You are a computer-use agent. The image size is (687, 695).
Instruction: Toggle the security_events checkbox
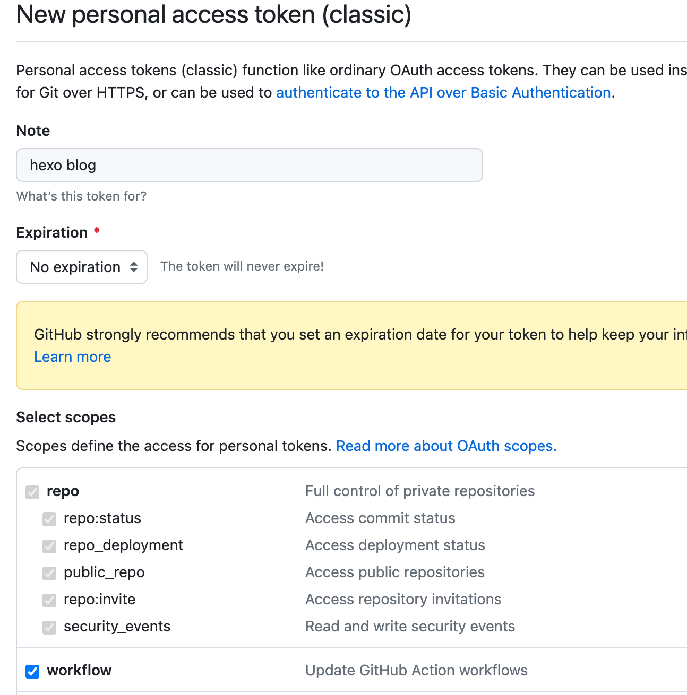pyautogui.click(x=49, y=627)
